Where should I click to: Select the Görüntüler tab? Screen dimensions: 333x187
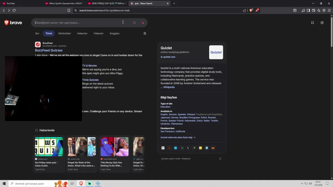(65, 33)
